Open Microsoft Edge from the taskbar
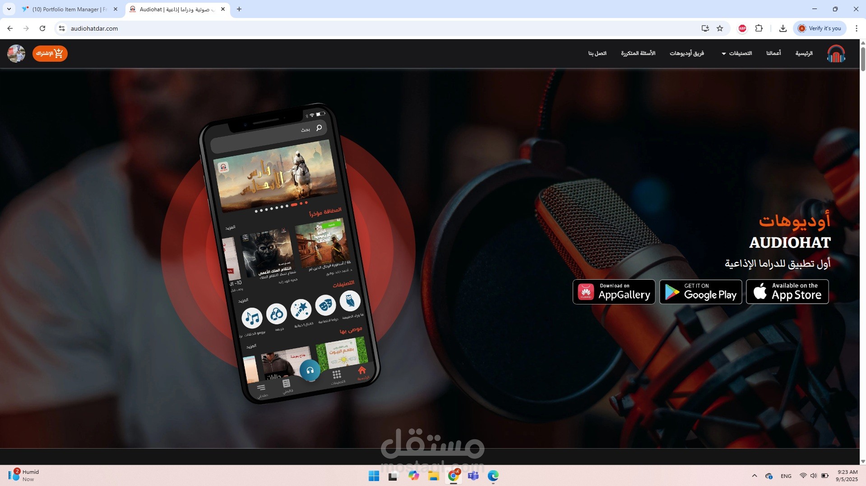This screenshot has width=866, height=486. [x=493, y=476]
